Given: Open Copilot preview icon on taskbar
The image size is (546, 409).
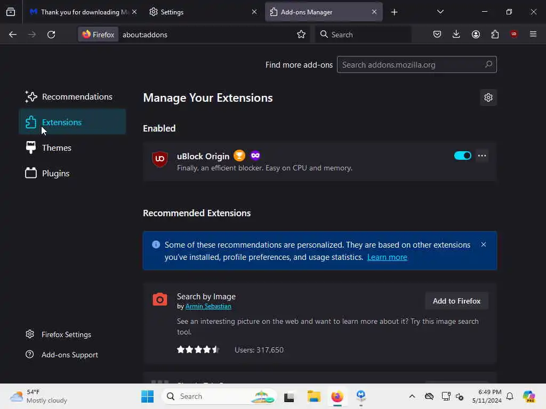Looking at the screenshot, I should tap(529, 396).
